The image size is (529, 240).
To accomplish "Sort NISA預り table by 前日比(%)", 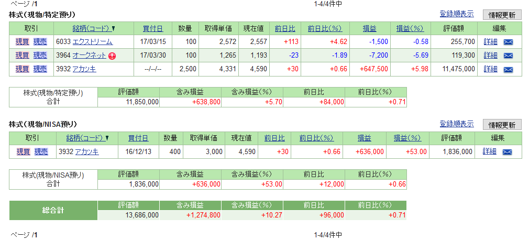I will click(316, 138).
